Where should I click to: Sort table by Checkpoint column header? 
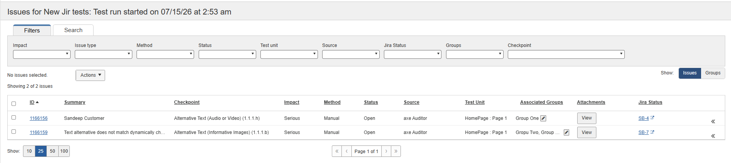tap(187, 102)
